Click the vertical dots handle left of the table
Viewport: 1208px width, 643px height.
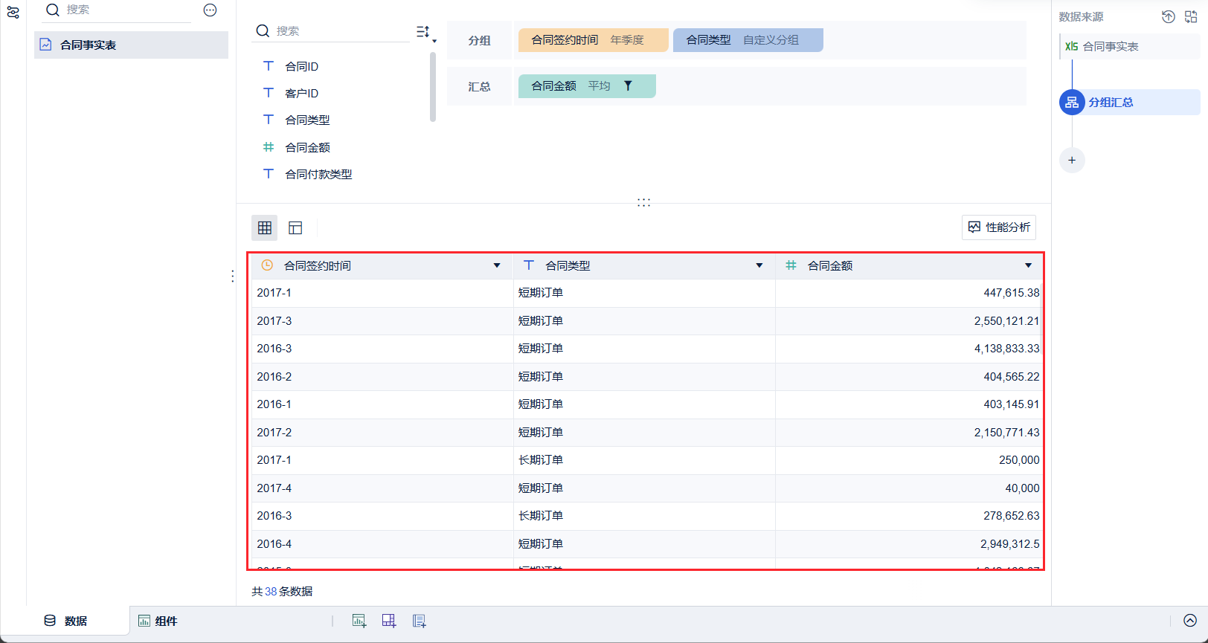(233, 276)
